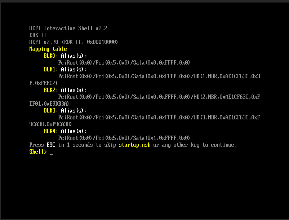The width and height of the screenshot is (289, 220).
Task: Click the BLK4 Sata(0x1,0xFFFF,0x0) device path
Action: [124, 138]
